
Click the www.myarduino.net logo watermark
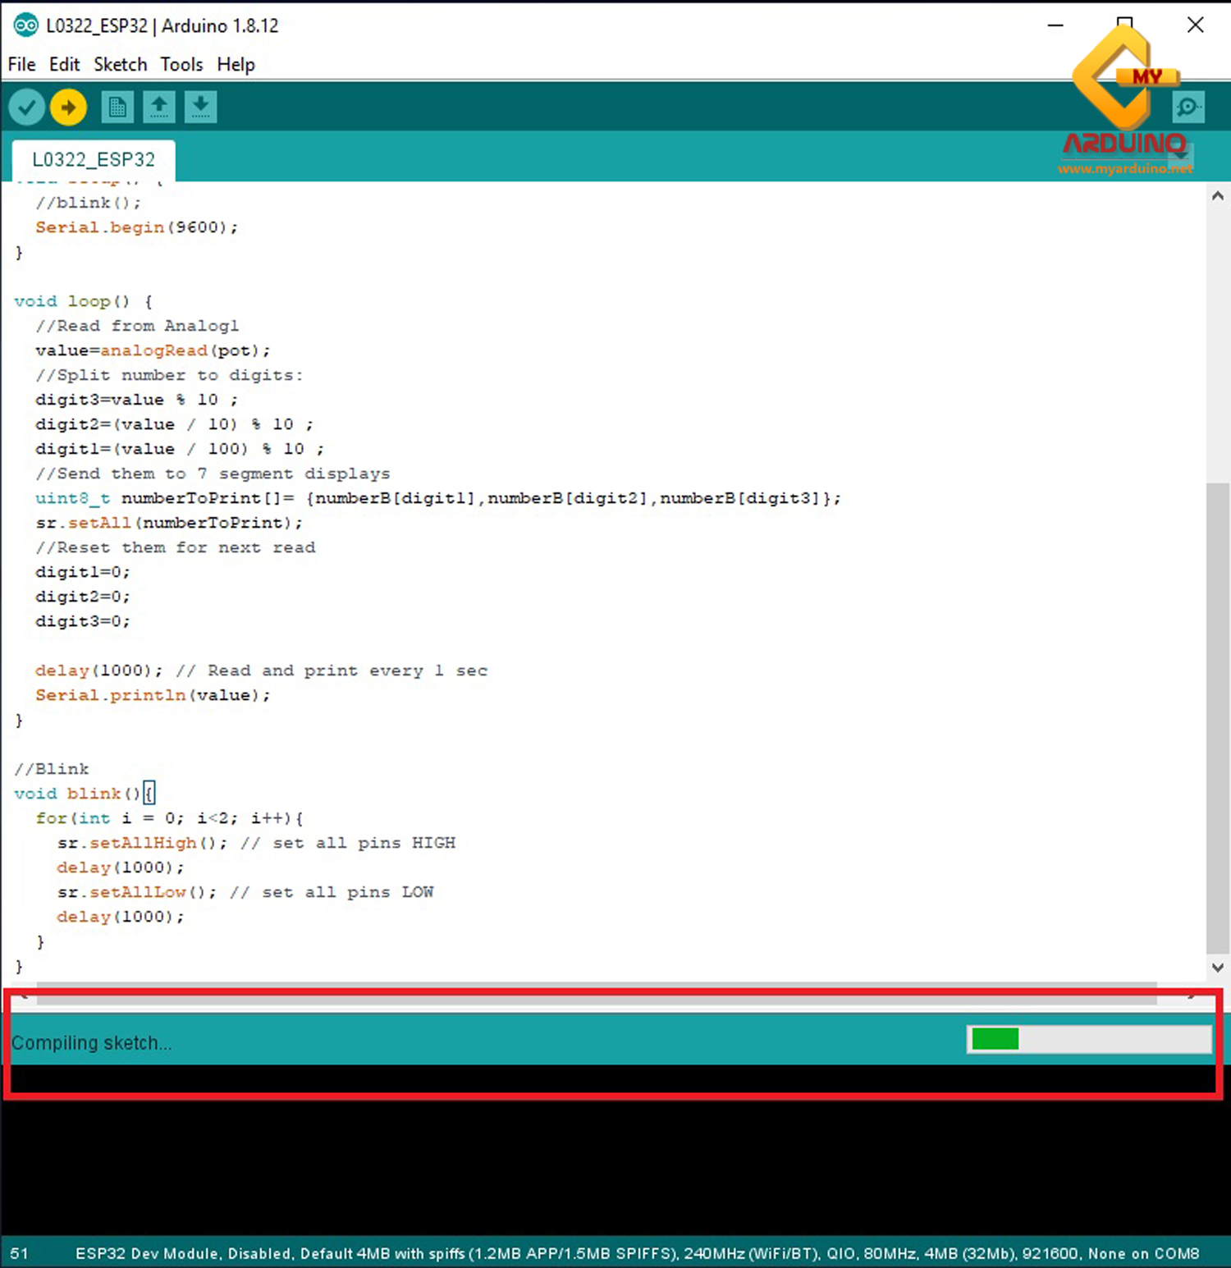click(1124, 168)
